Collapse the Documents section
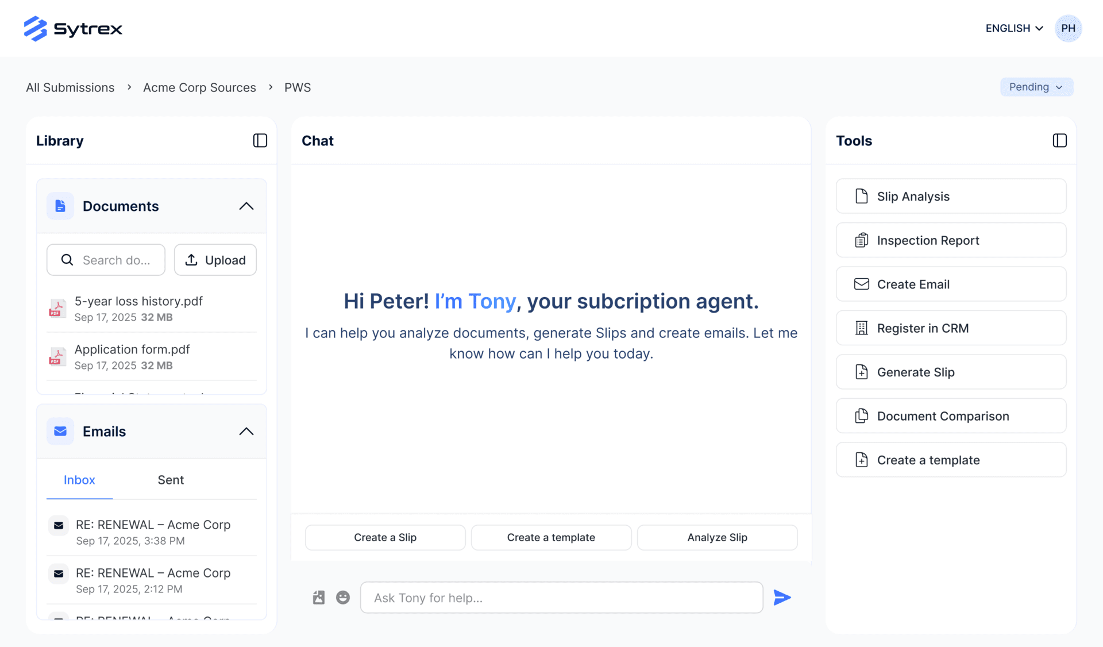The height and width of the screenshot is (647, 1103). tap(246, 206)
